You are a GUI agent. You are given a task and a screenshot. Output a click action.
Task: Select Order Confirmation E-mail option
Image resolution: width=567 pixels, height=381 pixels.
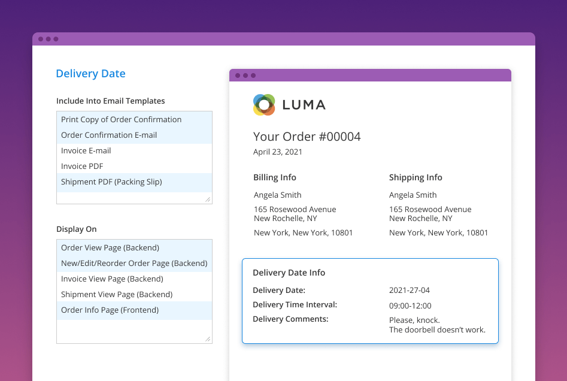(x=109, y=135)
